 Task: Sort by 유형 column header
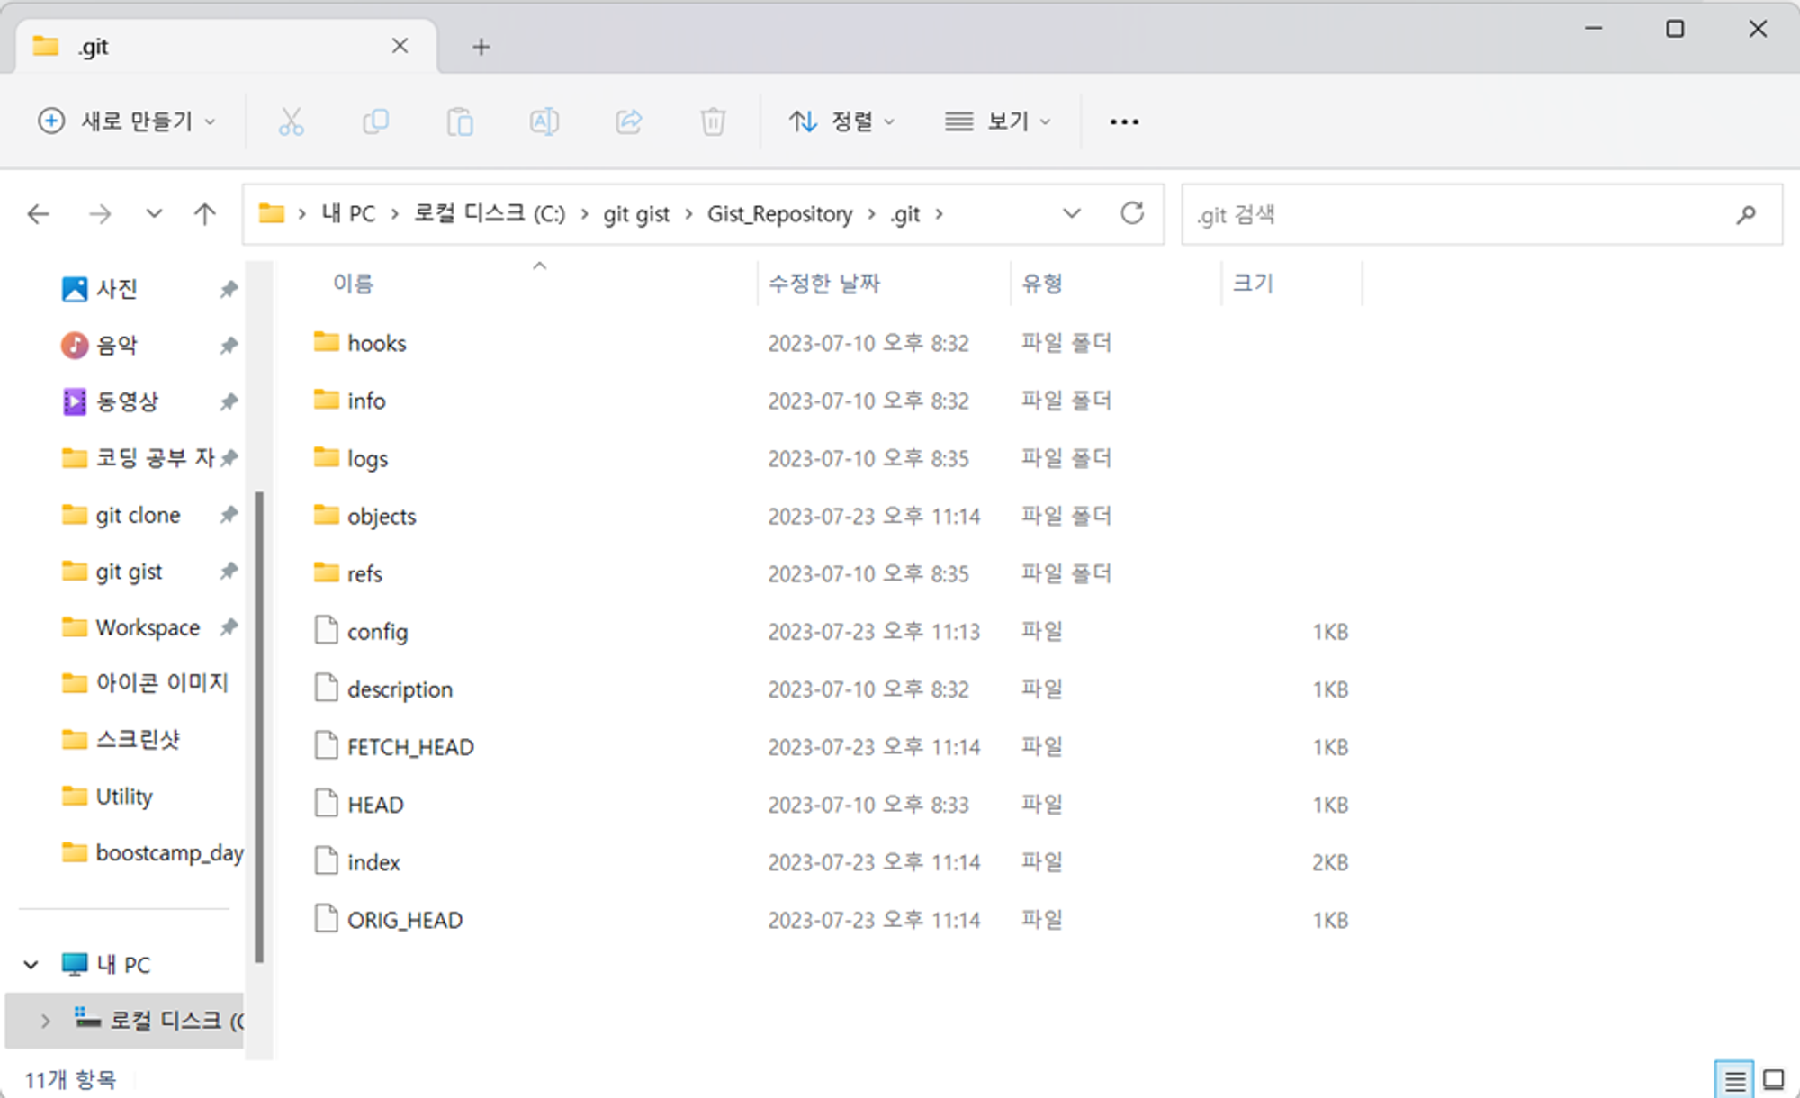[x=1041, y=283]
